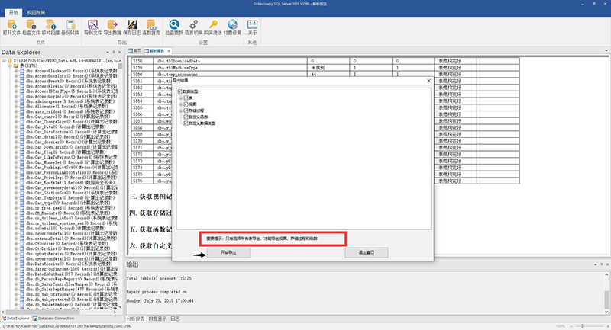Expand dbo.AccessBlackman in Data Explorer tree

[x=16, y=71]
